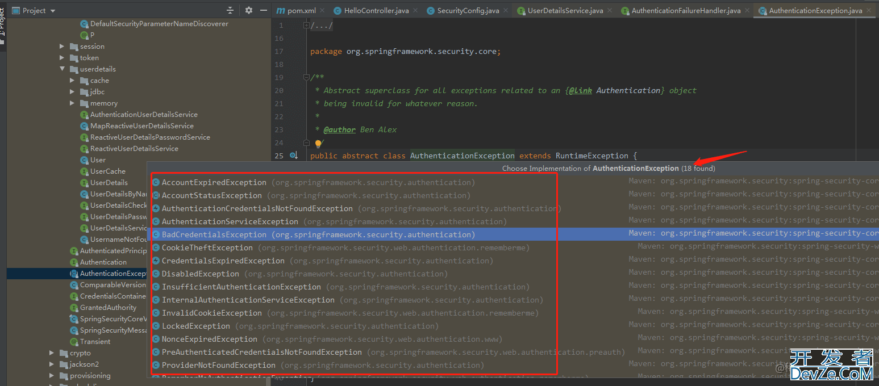Click annotation icon beside Transient in tree

(74, 342)
